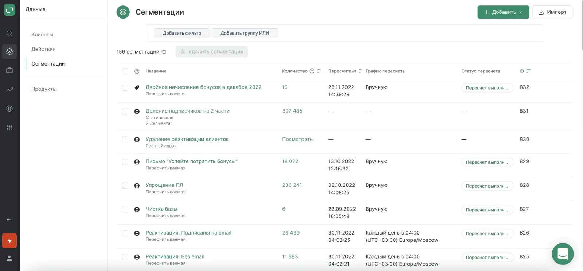Click the person icon of Письмо Успейте потратить бонусы
Image resolution: width=583 pixels, height=271 pixels.
click(x=137, y=162)
